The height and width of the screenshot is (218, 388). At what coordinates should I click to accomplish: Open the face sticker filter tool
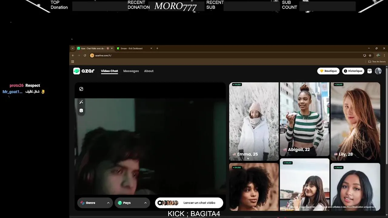81,111
